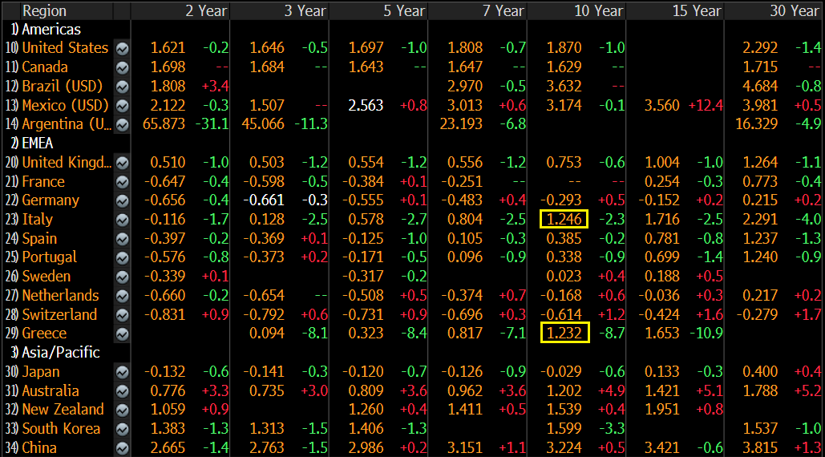Select the Germany country link
The height and width of the screenshot is (457, 825).
click(x=51, y=200)
